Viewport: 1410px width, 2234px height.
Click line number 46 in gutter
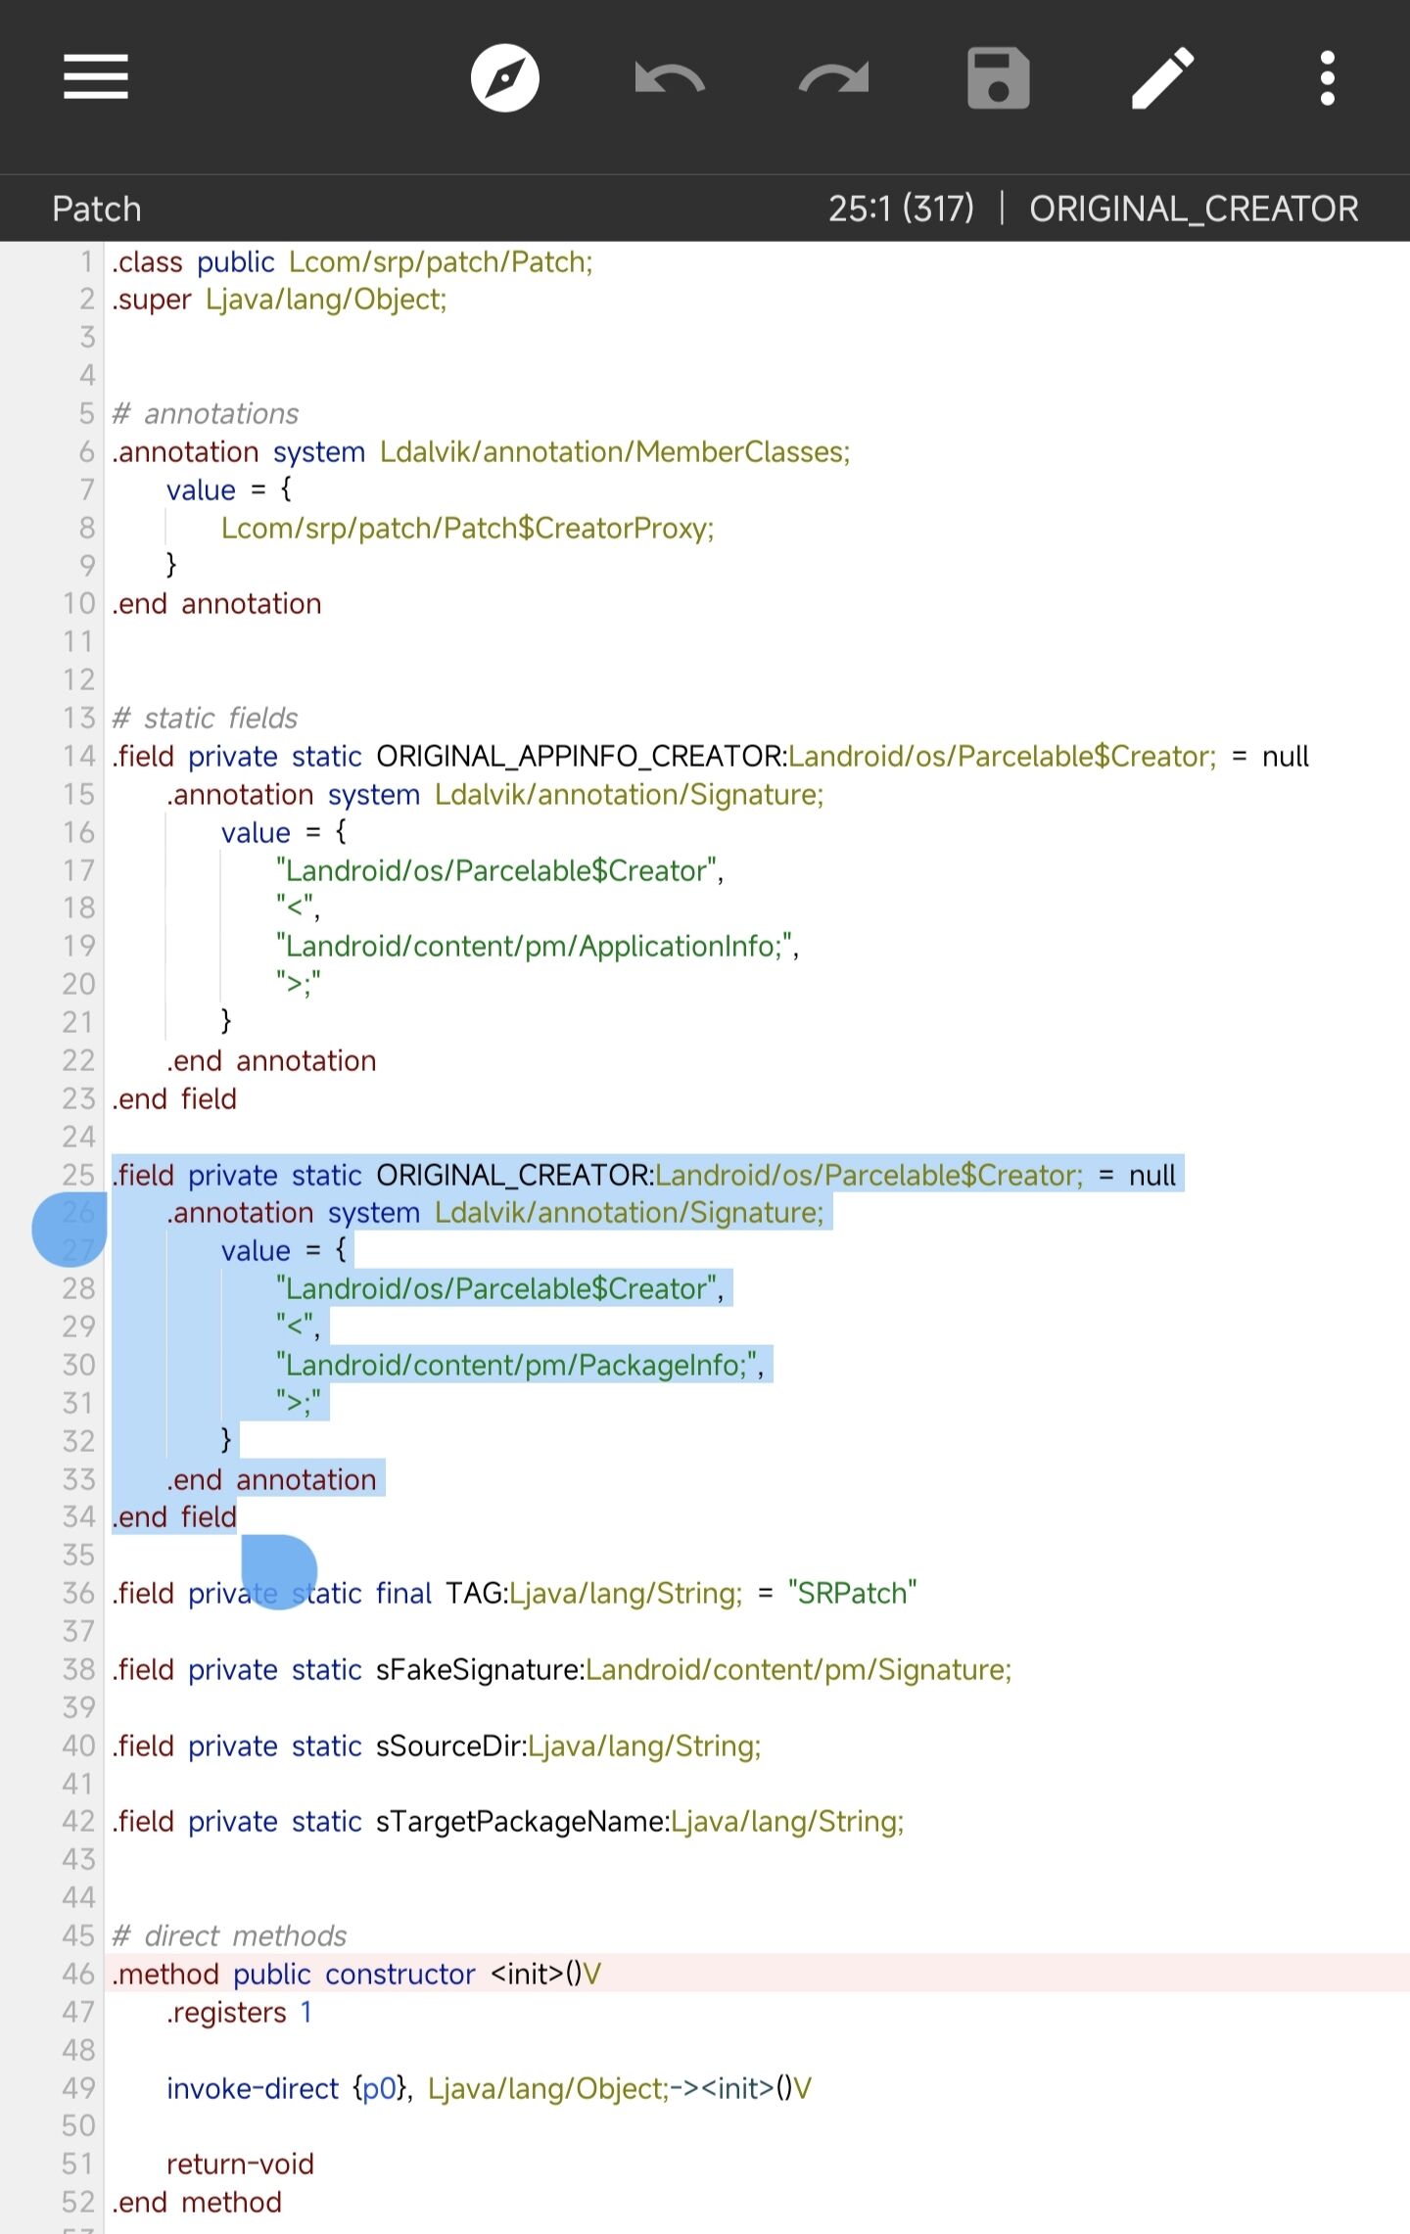[x=78, y=1973]
